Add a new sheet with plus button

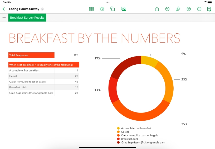click(x=4, y=18)
